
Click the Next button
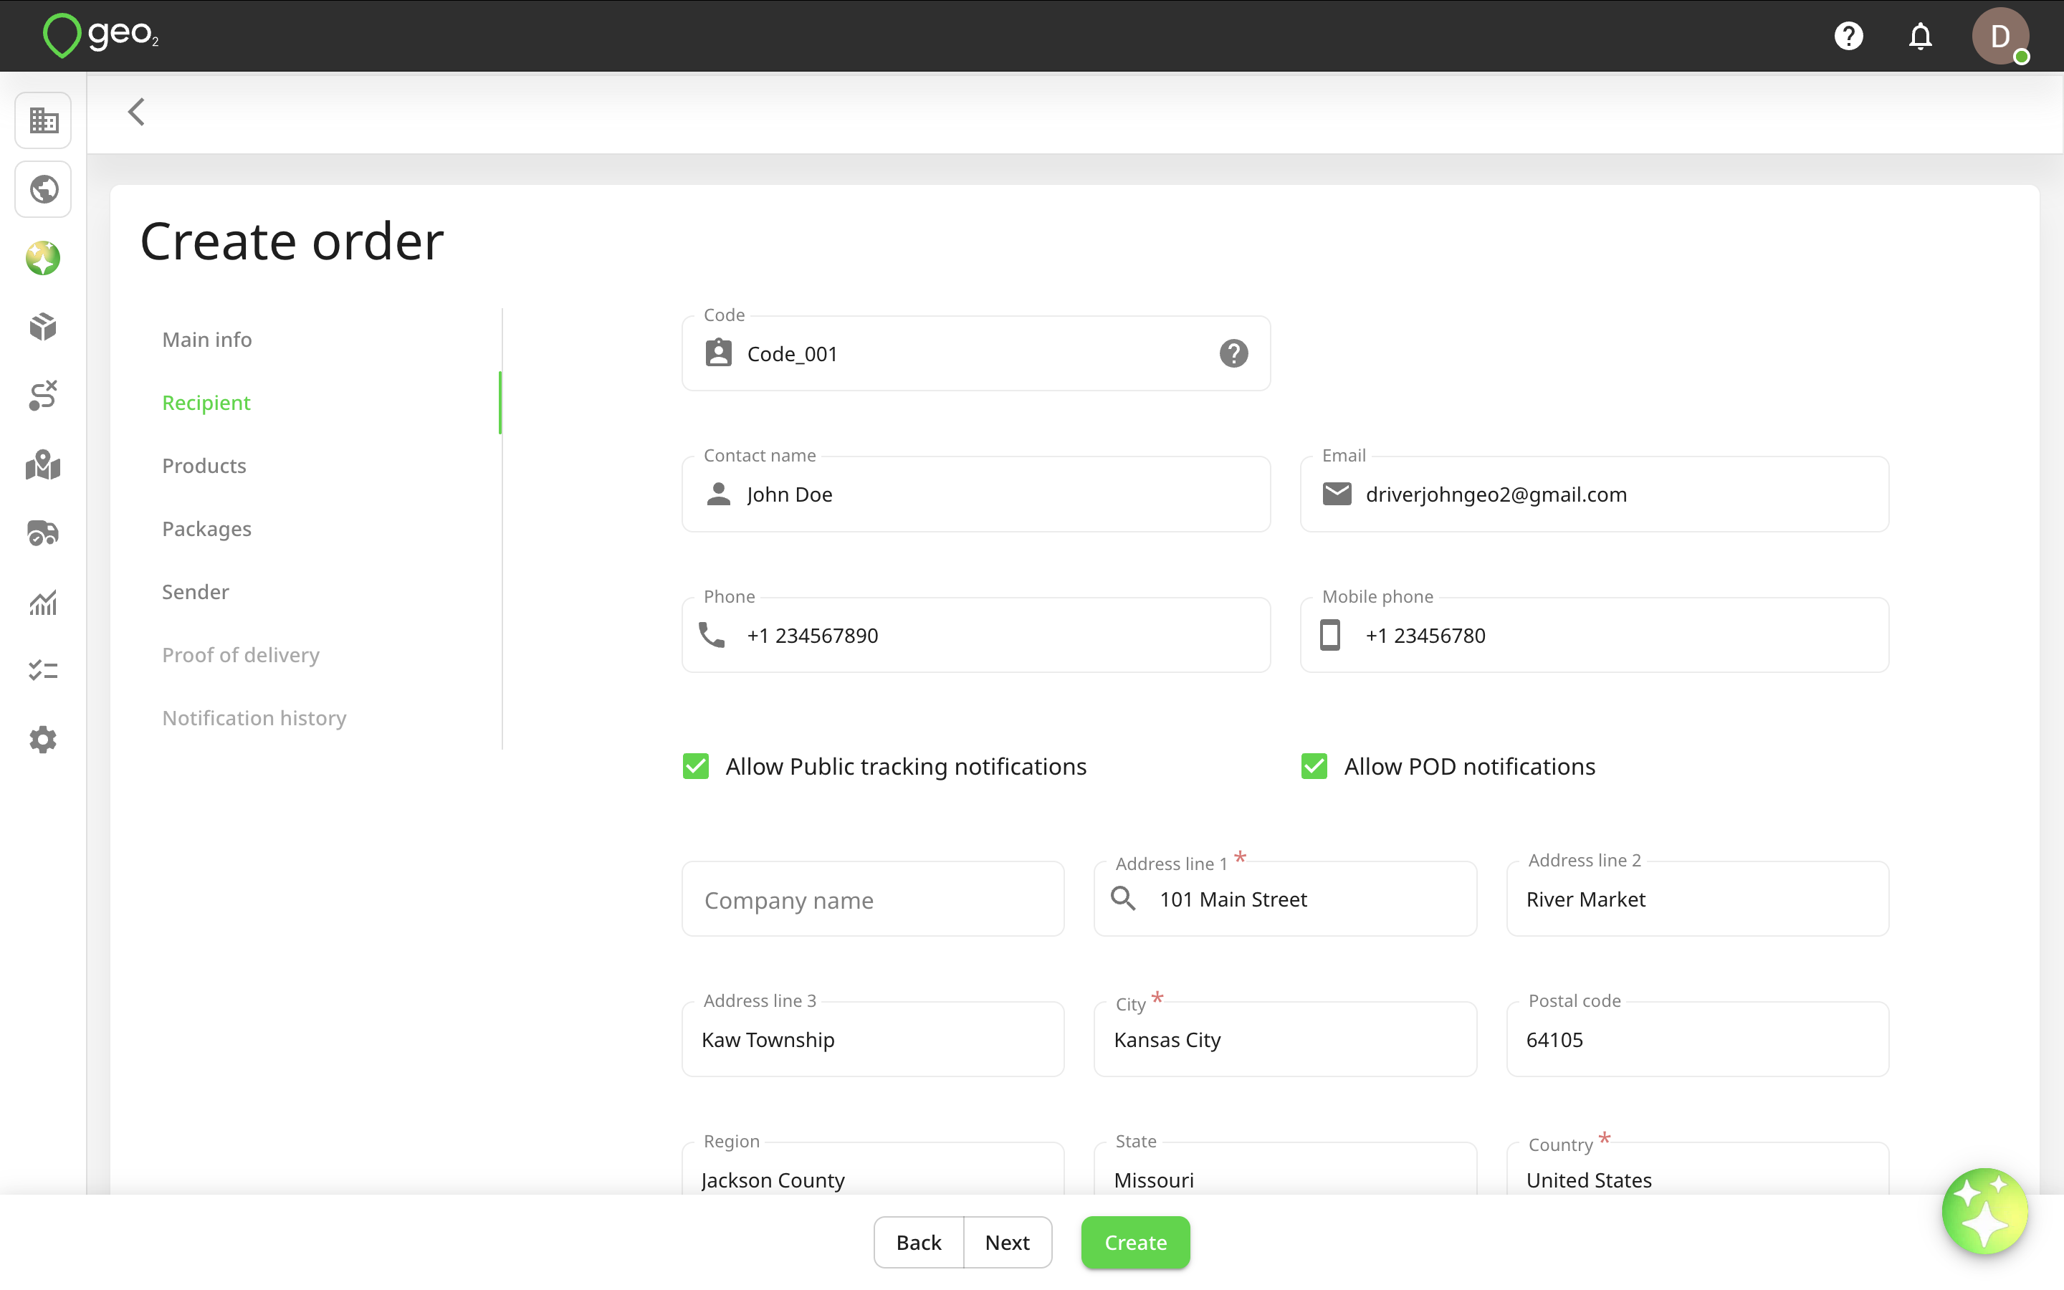pyautogui.click(x=1007, y=1242)
